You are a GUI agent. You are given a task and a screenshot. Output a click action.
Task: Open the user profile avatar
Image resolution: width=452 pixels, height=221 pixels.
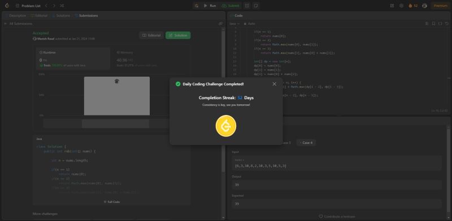pyautogui.click(x=424, y=6)
